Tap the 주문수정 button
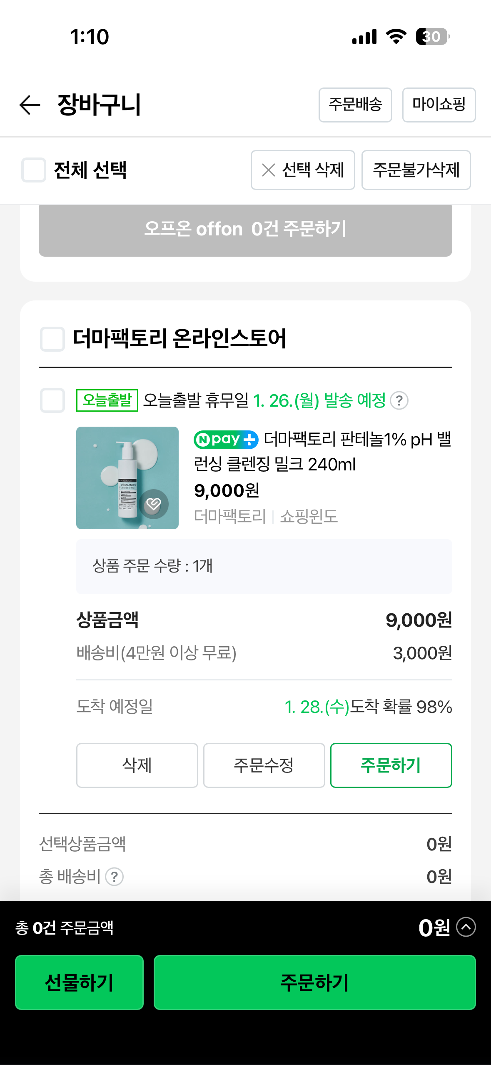This screenshot has height=1065, width=491. click(264, 765)
